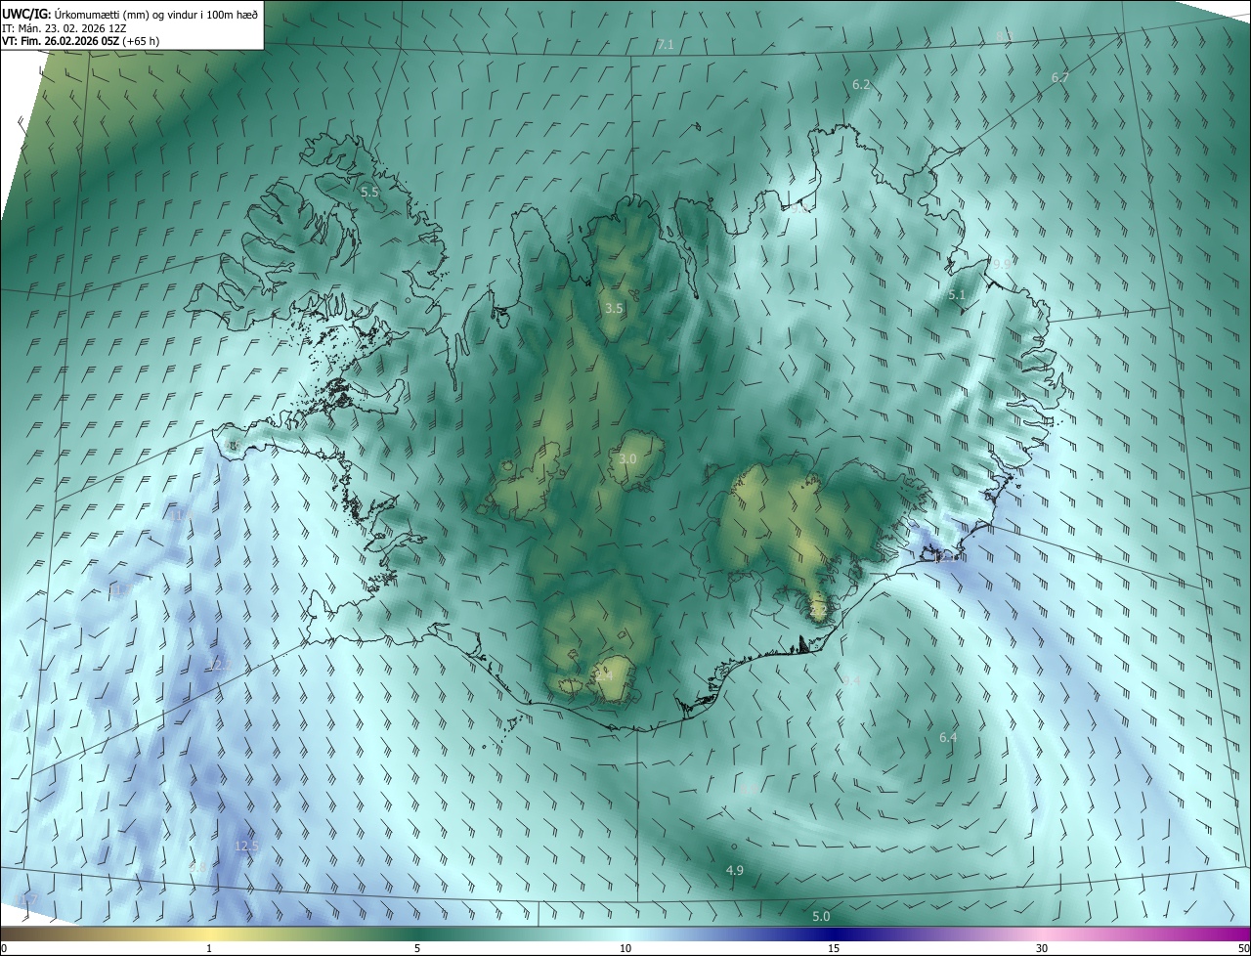Click the 5.1 value label on the map
This screenshot has height=956, width=1251.
point(957,294)
